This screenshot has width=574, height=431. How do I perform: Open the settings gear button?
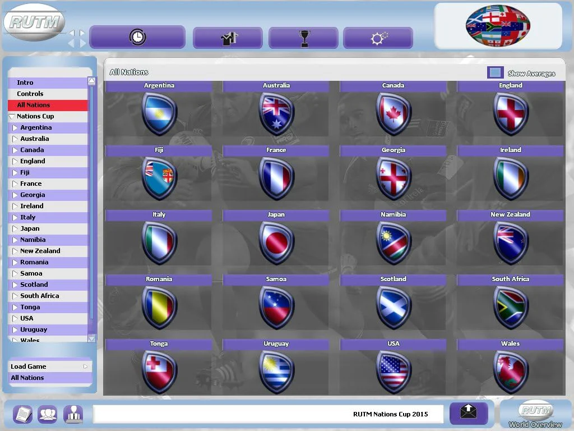(x=378, y=38)
